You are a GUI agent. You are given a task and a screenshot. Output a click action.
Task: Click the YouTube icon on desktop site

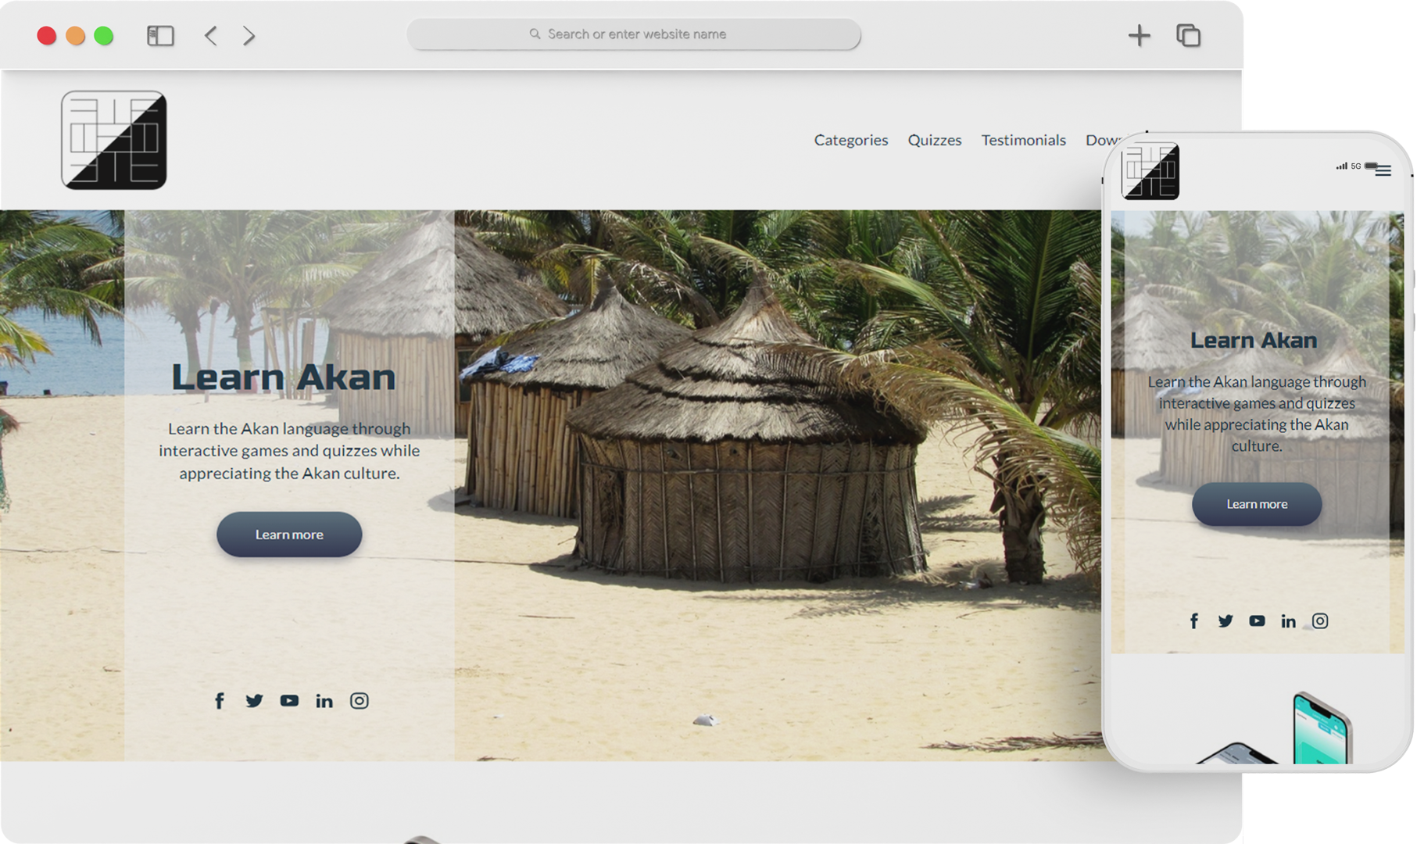coord(289,701)
